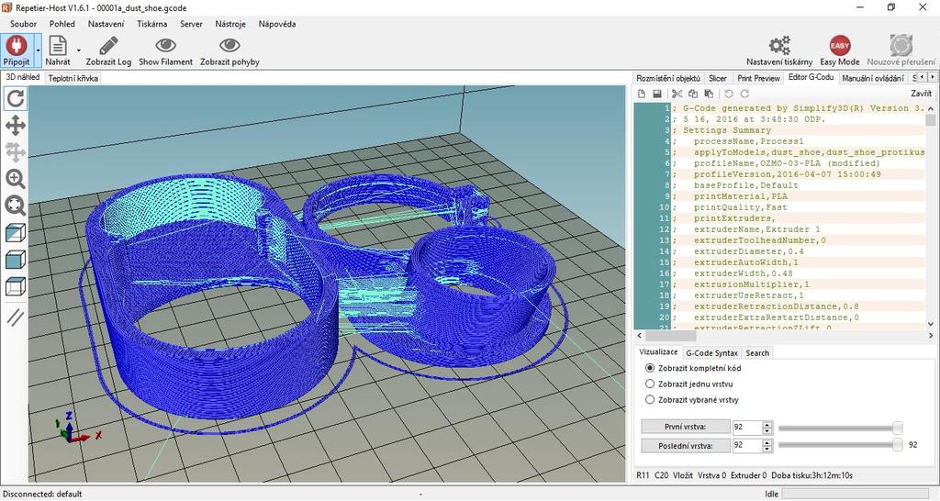940x501 pixels.
Task: Click the Poslední vrstva value field
Action: pyautogui.click(x=746, y=445)
